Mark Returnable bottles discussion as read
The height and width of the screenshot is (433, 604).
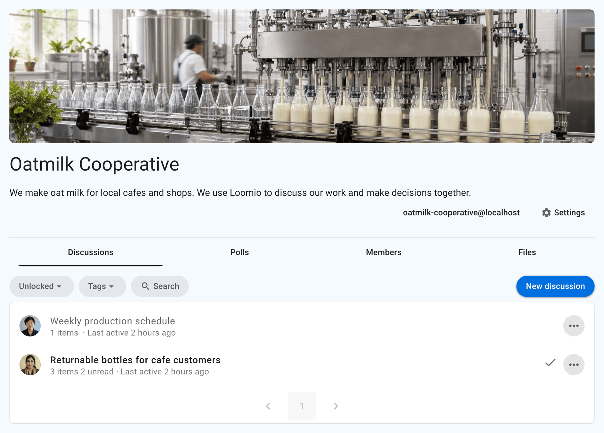(x=550, y=363)
